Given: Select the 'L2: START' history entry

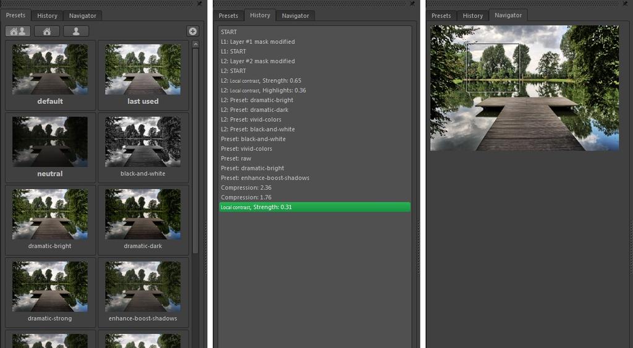Looking at the screenshot, I should click(x=315, y=70).
